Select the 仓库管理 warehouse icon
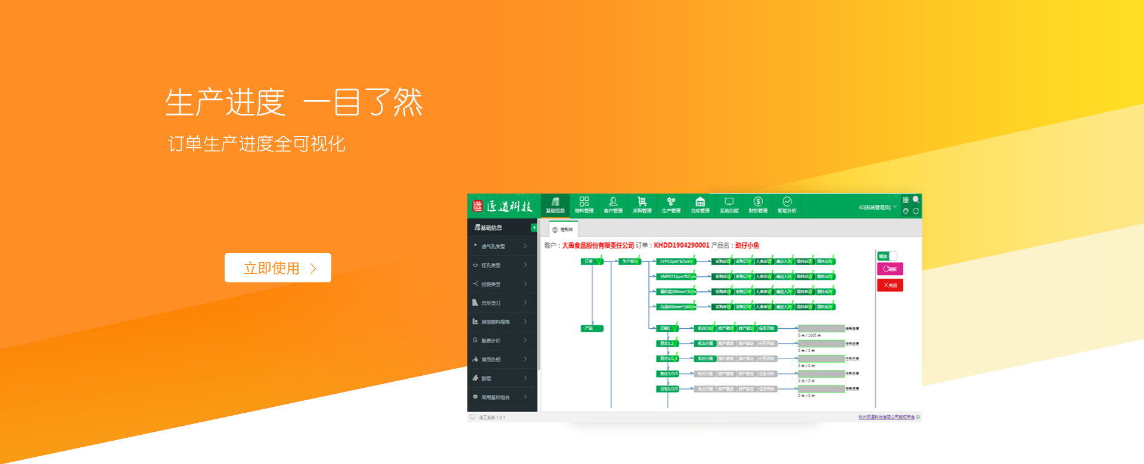1144x464 pixels. point(700,205)
